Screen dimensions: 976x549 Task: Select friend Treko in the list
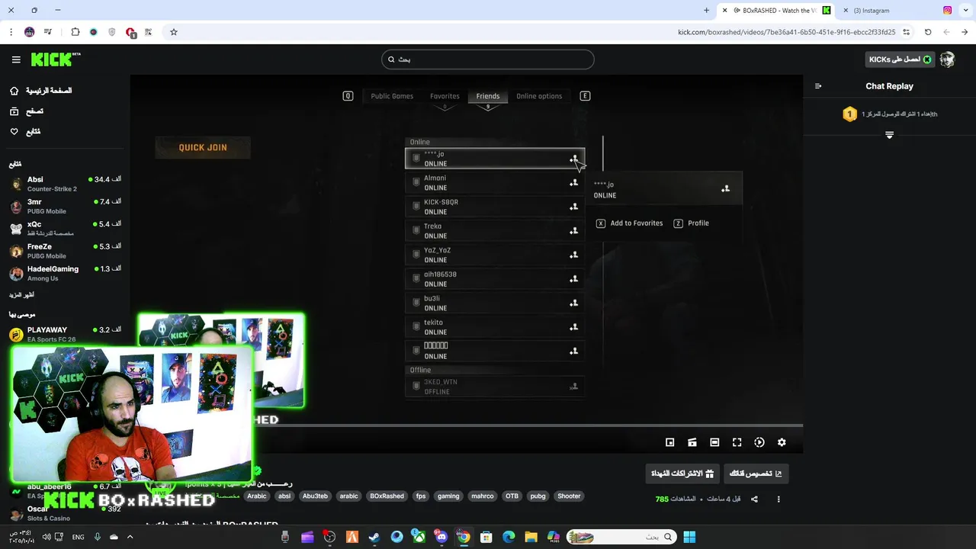495,231
